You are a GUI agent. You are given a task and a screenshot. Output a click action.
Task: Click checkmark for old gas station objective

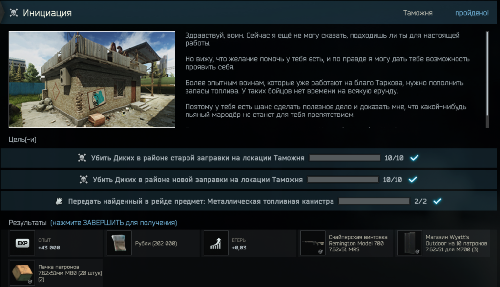415,158
